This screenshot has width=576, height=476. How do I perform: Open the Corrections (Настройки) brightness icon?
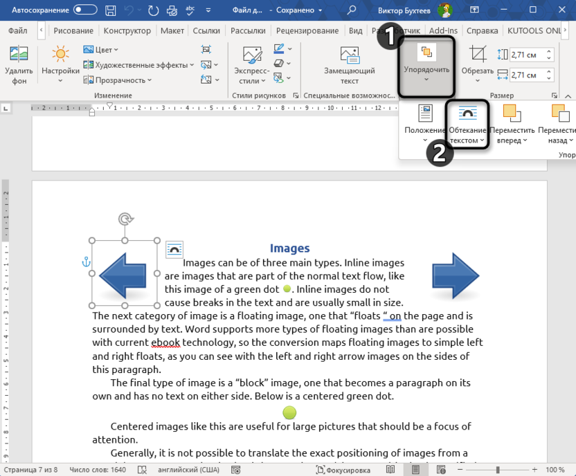[x=60, y=55]
